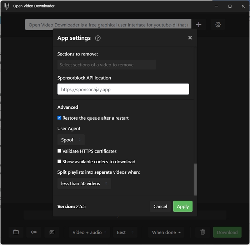Click the green Apply button

click(x=183, y=206)
